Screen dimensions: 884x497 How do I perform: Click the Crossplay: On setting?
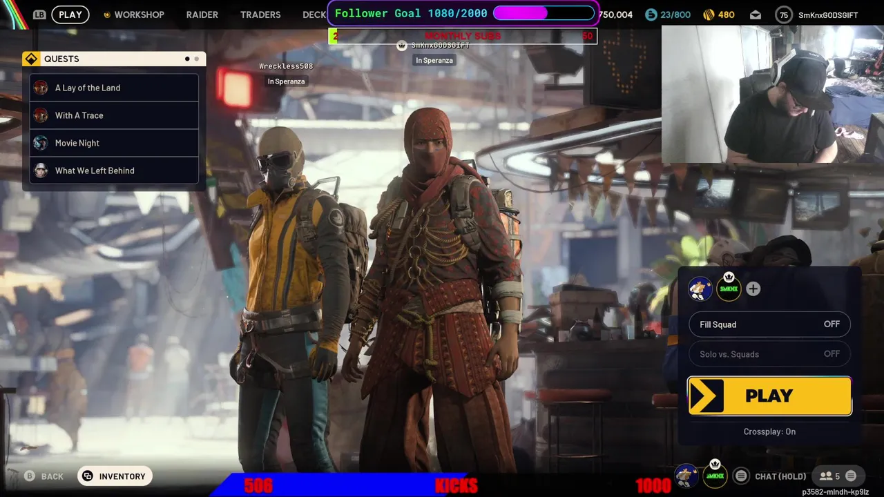[769, 431]
